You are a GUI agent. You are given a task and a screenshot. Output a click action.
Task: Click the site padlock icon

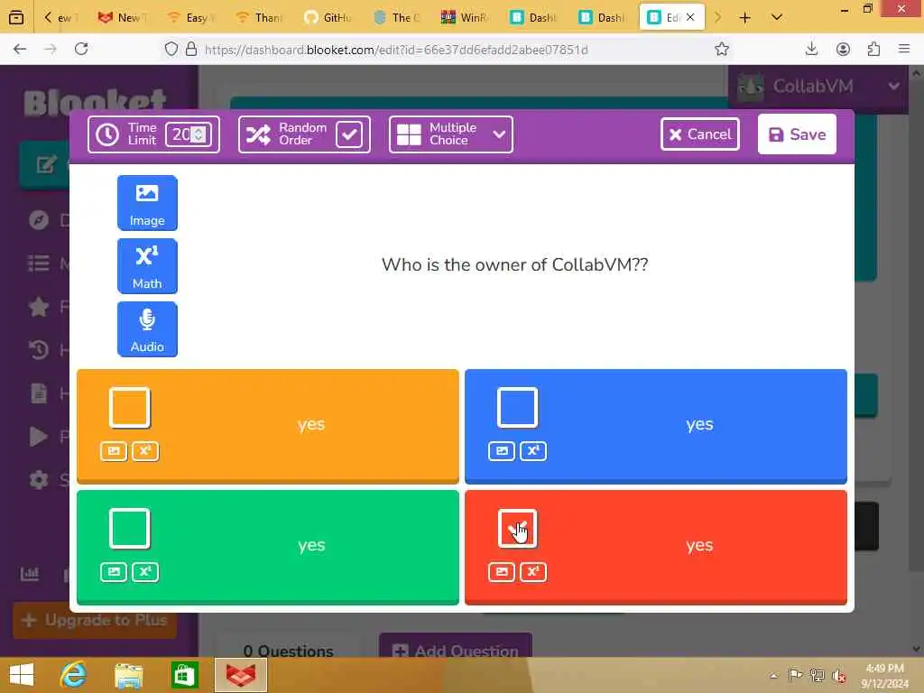[x=191, y=49]
